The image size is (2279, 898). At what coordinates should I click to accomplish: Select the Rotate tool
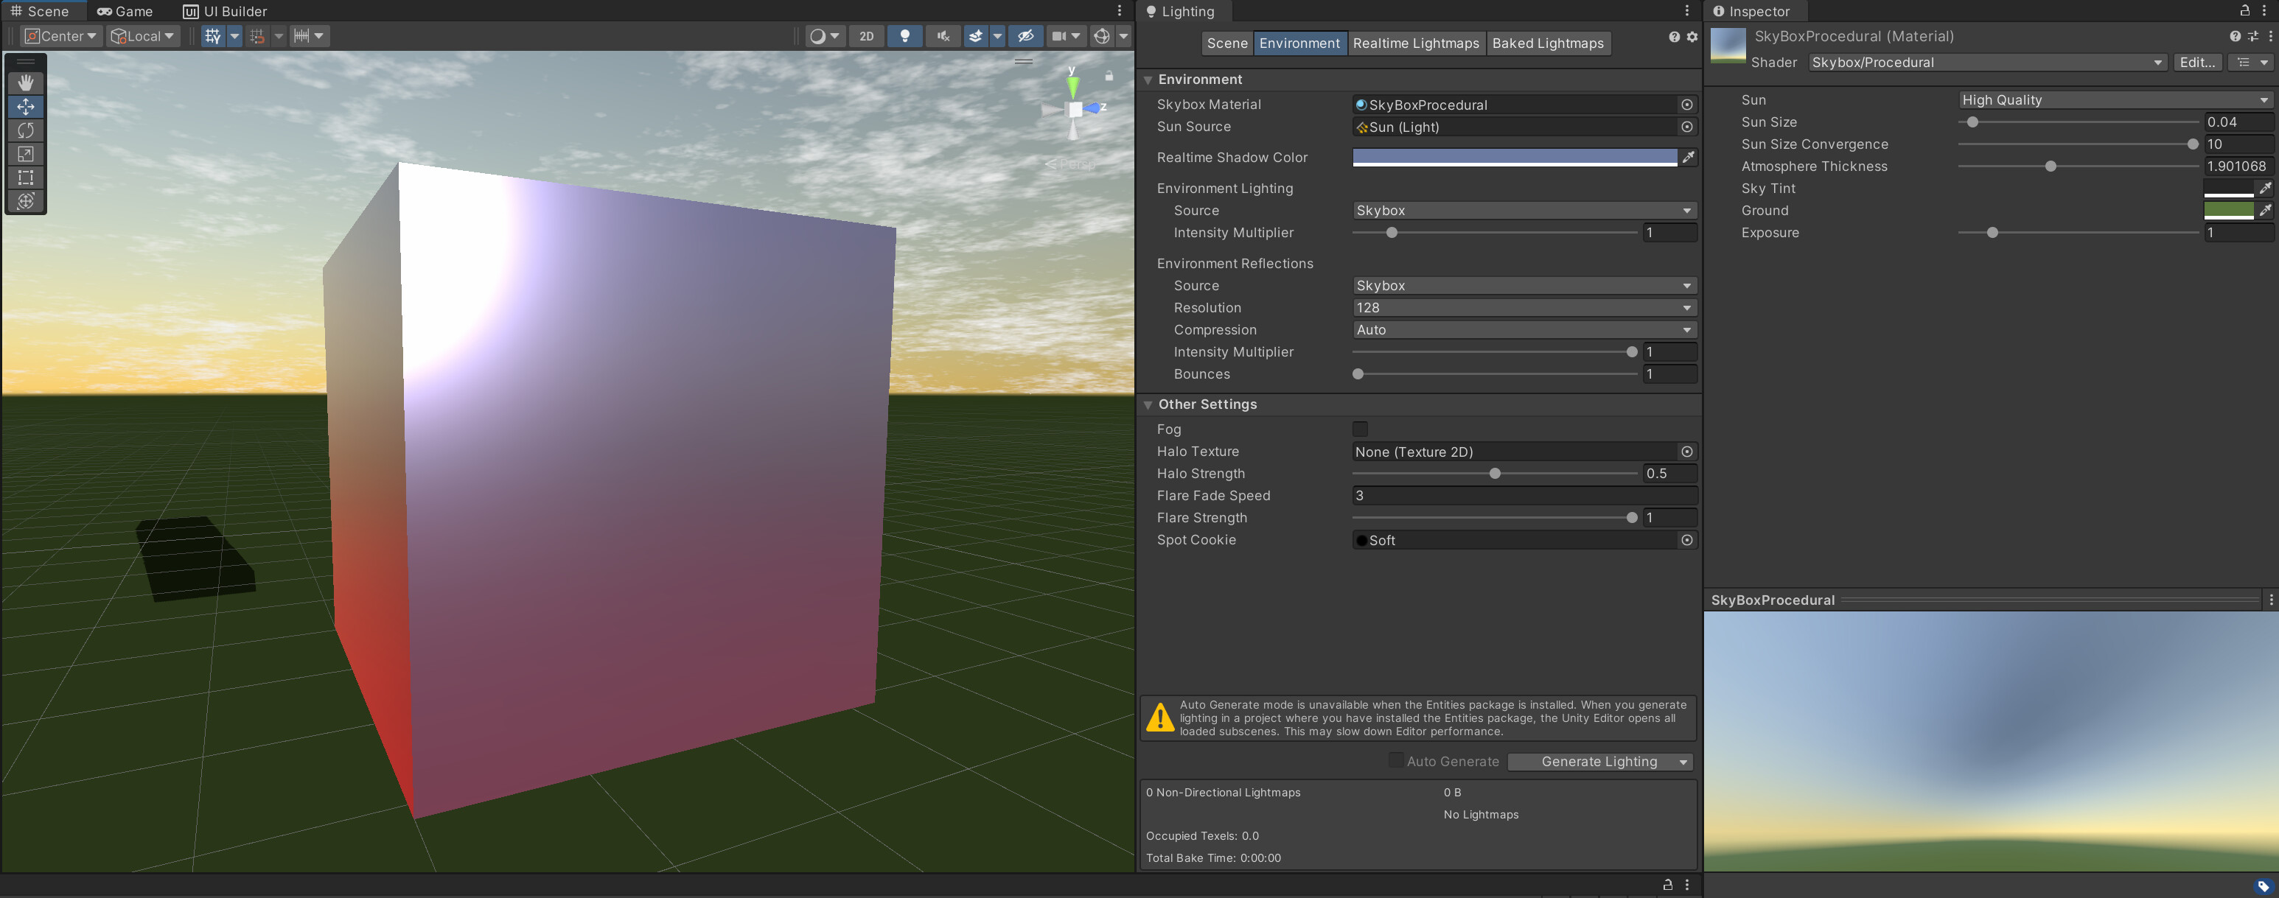pyautogui.click(x=26, y=130)
